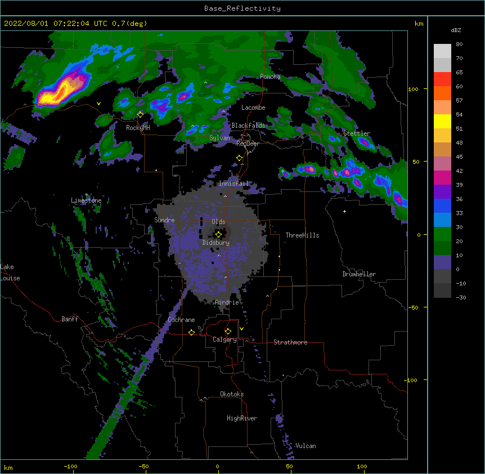This screenshot has height=474, width=485.
Task: Click the Cochrane label
Action: click(182, 320)
